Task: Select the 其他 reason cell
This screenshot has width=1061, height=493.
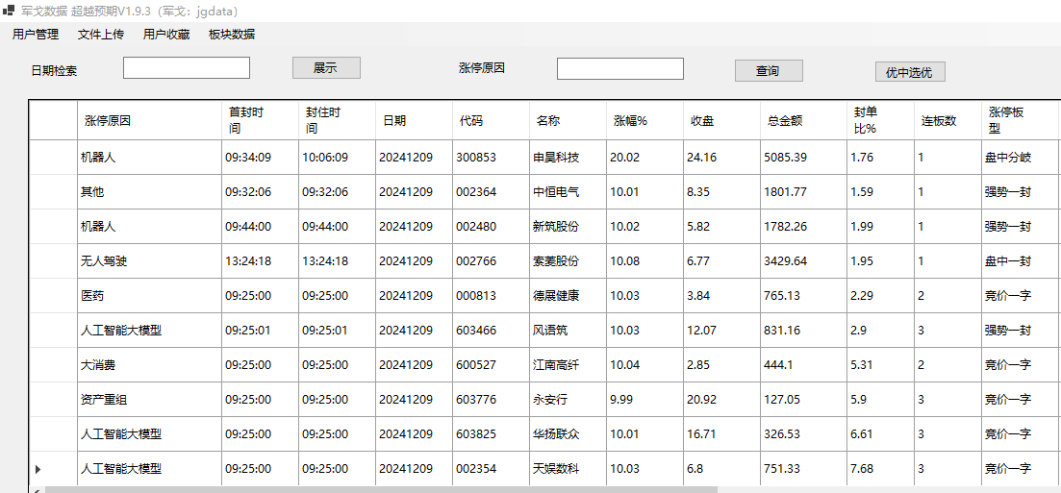Action: coord(149,192)
